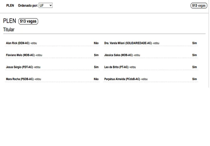
Task: Select deputy Leo de Brito (PT-AC)
Action: [x=116, y=67]
